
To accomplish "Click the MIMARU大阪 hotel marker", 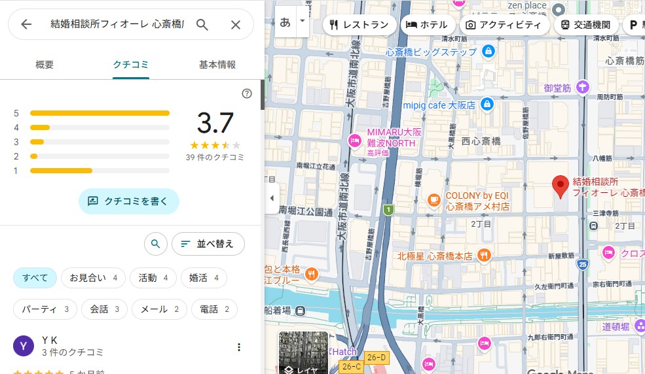I will (355, 140).
